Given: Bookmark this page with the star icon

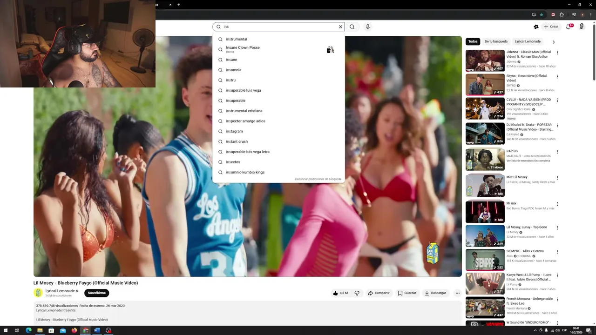Looking at the screenshot, I should [542, 14].
